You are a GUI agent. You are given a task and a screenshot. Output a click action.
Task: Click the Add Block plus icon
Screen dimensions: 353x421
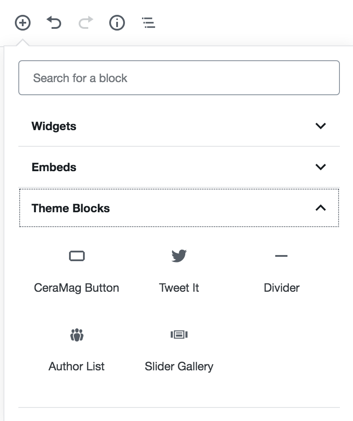[23, 23]
